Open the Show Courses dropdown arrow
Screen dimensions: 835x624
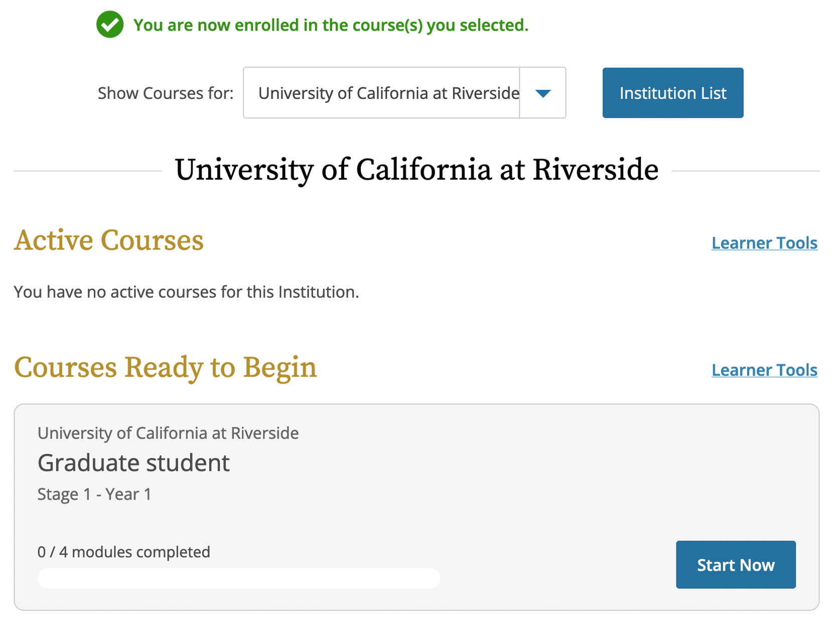[543, 93]
